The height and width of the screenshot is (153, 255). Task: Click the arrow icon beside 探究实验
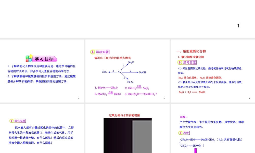tap(11, 121)
